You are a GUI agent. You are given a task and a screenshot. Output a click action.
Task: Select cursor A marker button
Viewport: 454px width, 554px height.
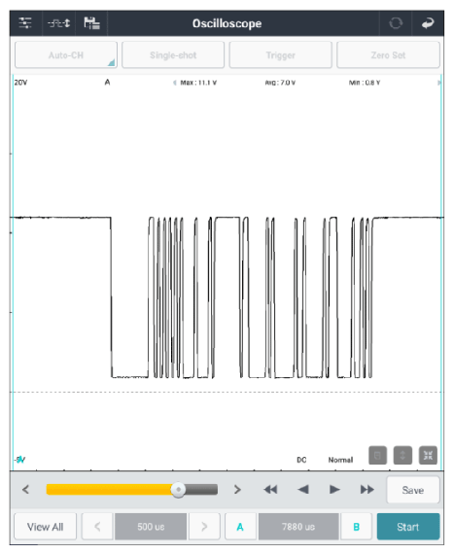240,527
